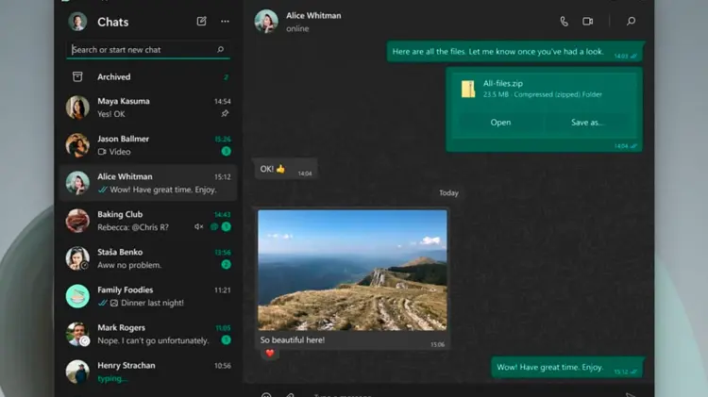Click your profile avatar beside Chats
Viewport: 708px width, 397px height.
pyautogui.click(x=78, y=22)
